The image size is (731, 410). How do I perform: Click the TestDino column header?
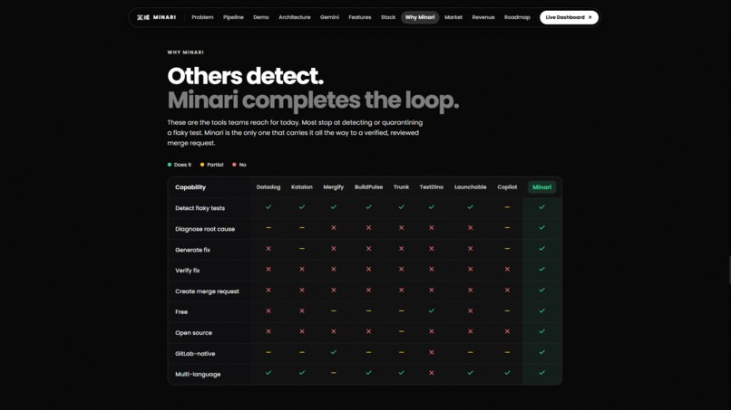click(431, 187)
